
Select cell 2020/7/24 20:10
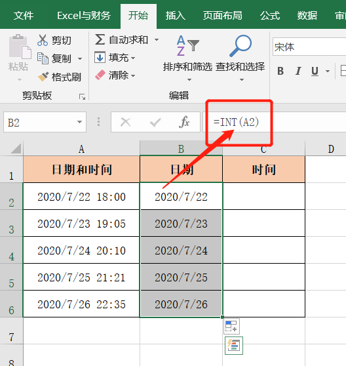[x=81, y=250]
